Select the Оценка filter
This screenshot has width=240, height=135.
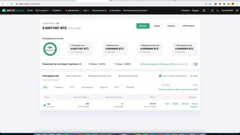[103, 87]
